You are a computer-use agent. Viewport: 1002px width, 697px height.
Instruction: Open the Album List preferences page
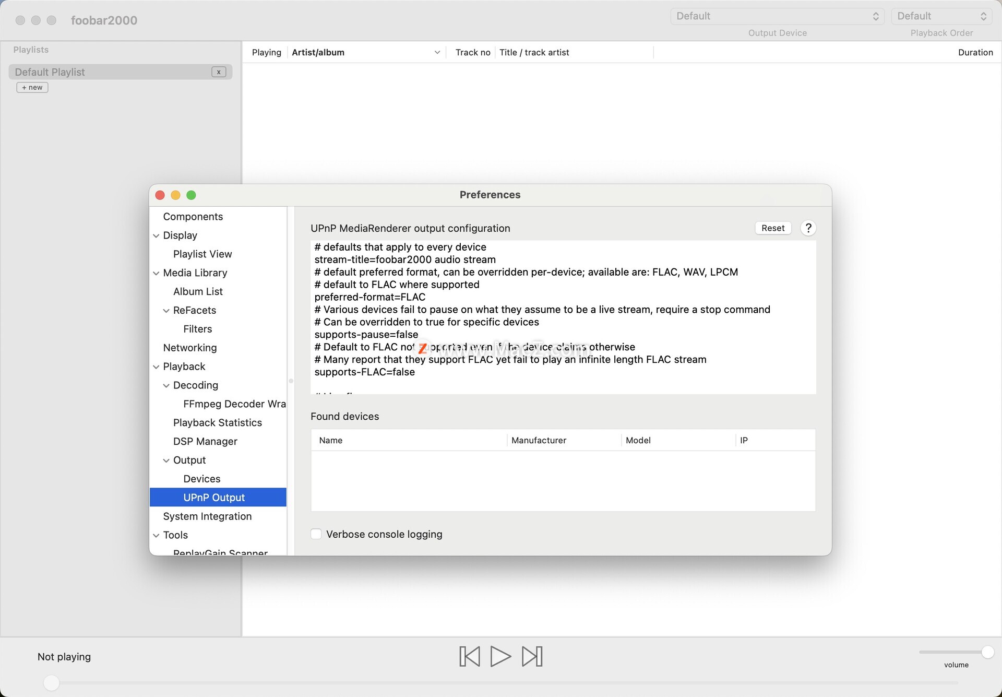tap(198, 291)
